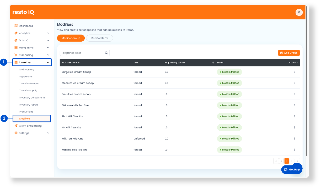Open actions menu for Large Ice Cream Scoop

pyautogui.click(x=295, y=72)
